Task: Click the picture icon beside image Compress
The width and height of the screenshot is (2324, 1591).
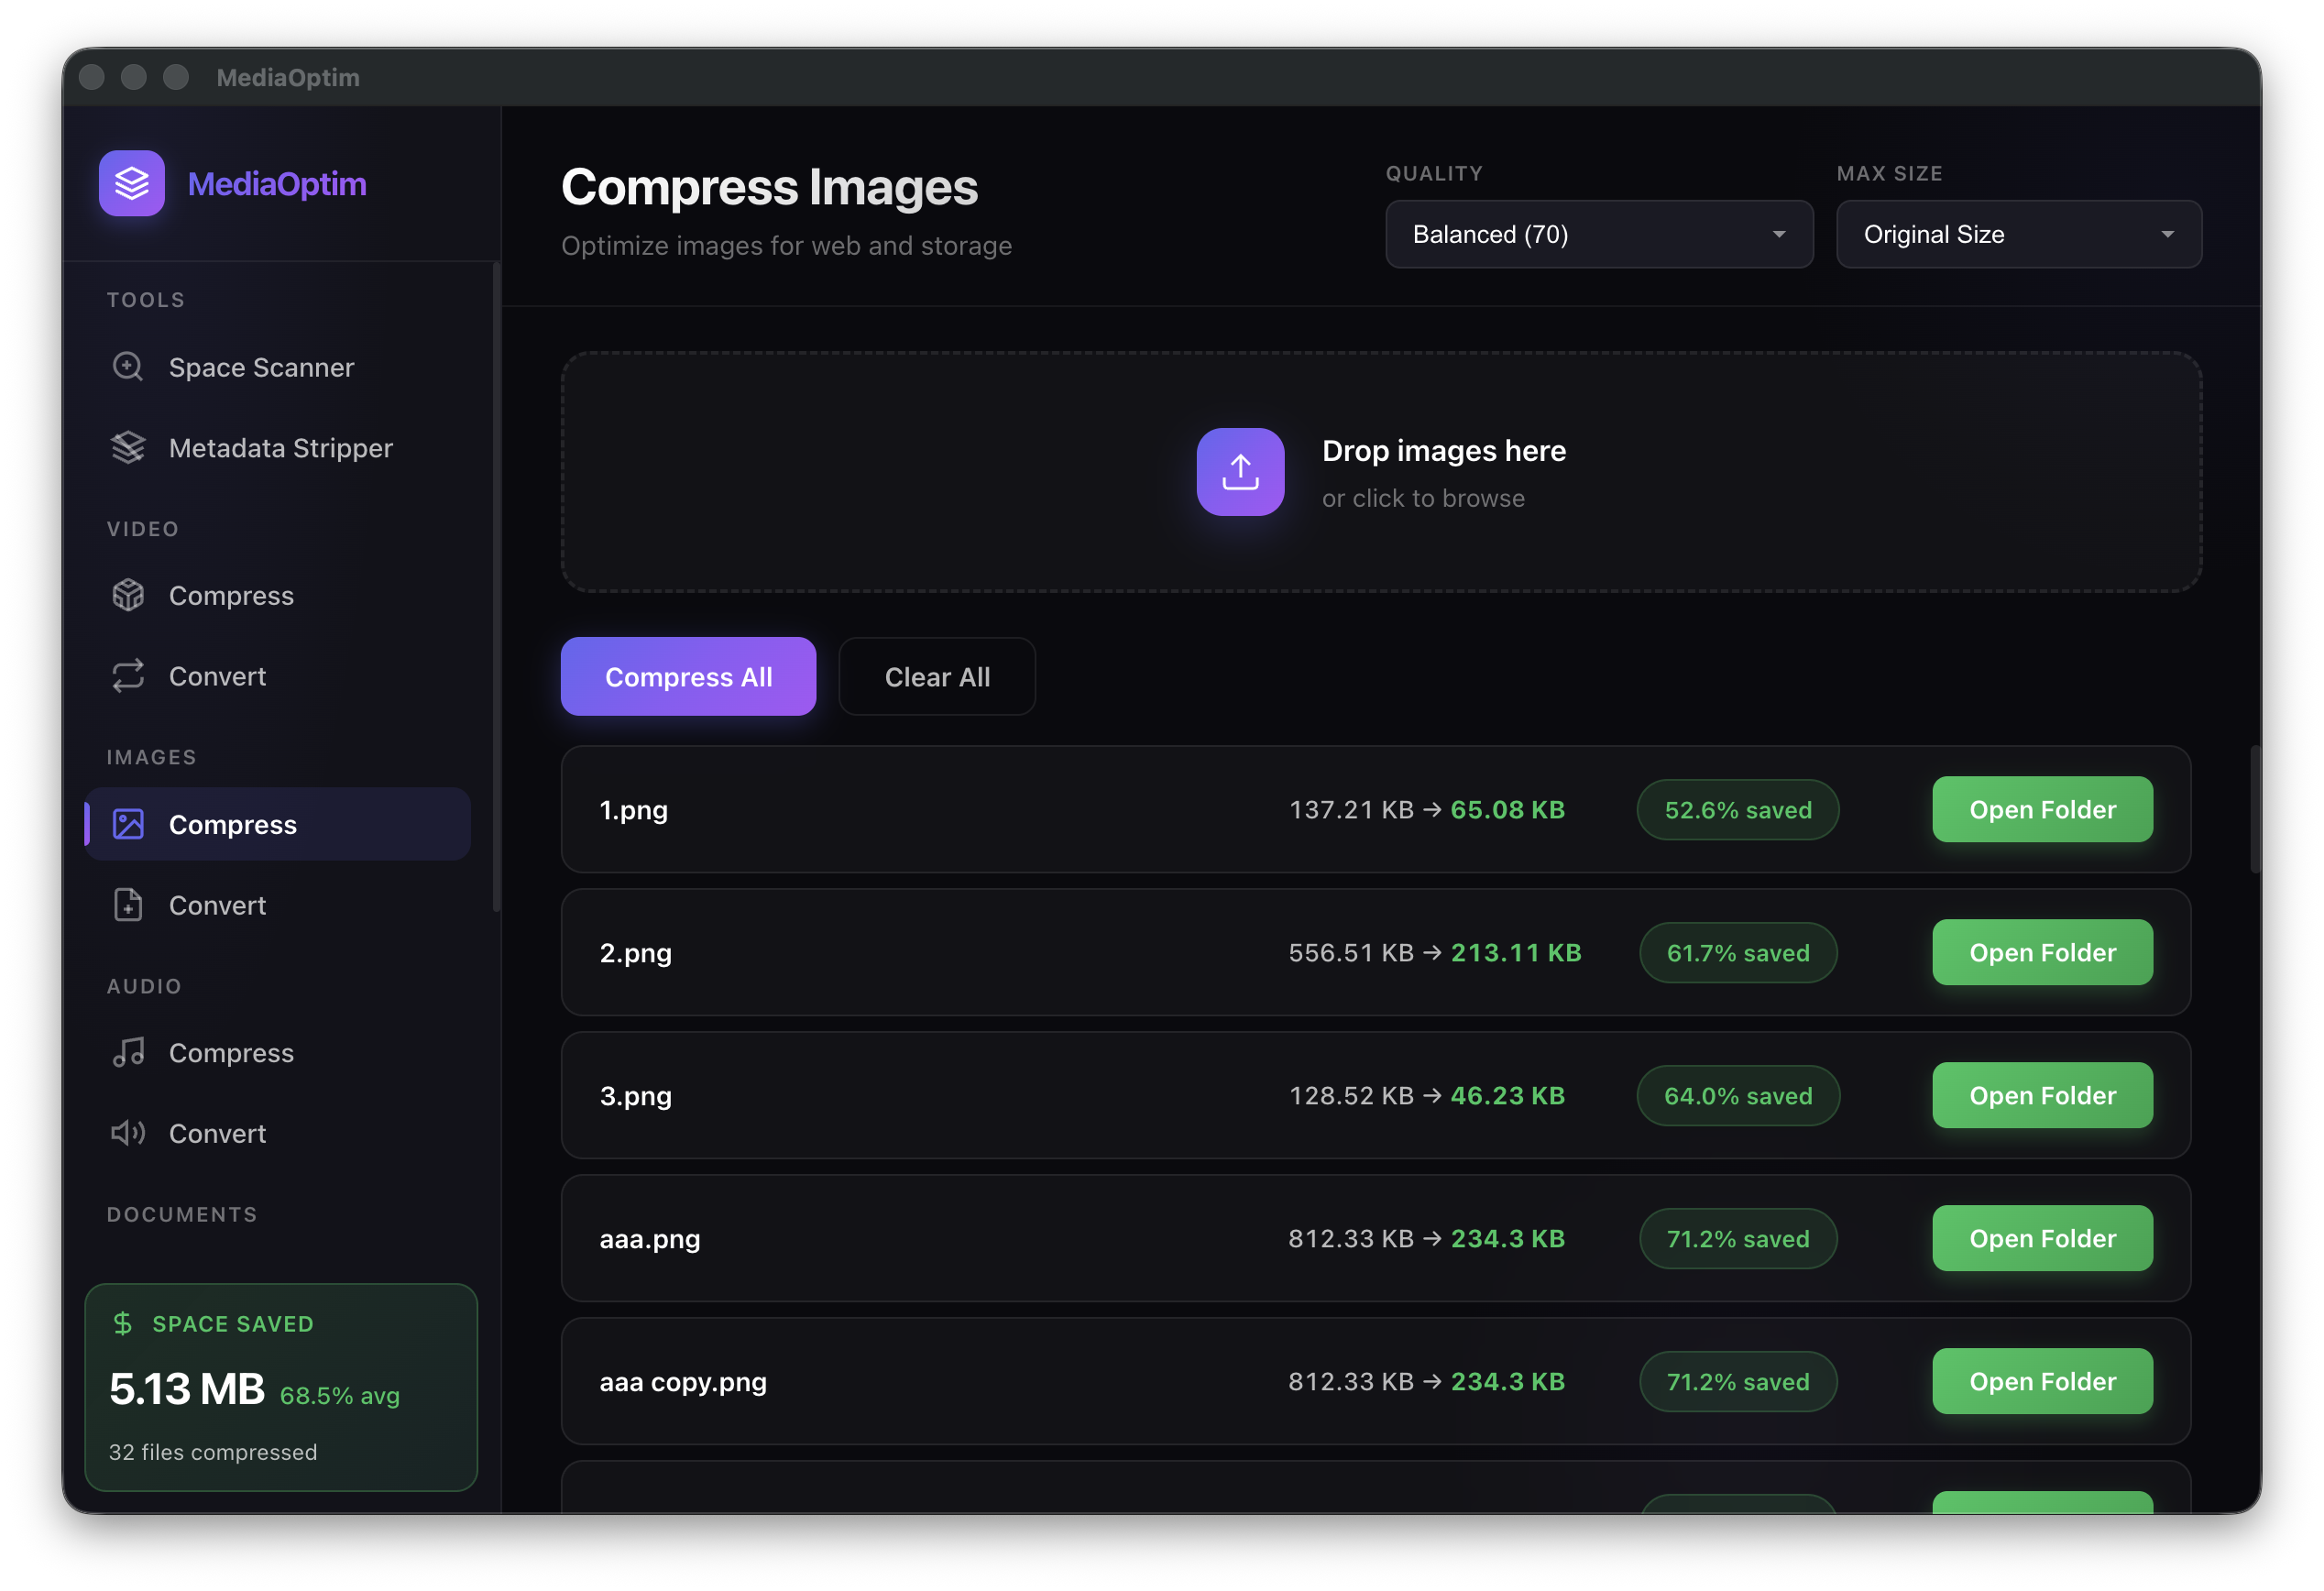Action: click(128, 823)
